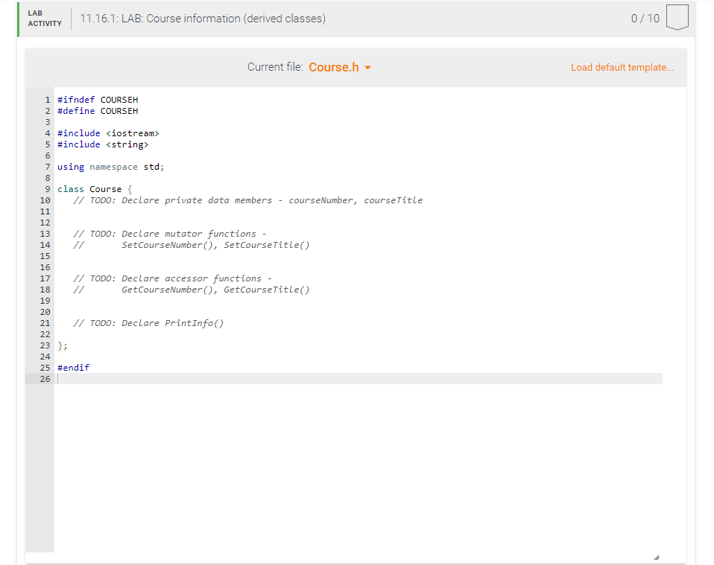Viewport: 714px width, 565px height.
Task: Open the Course.h tab label
Action: point(334,67)
